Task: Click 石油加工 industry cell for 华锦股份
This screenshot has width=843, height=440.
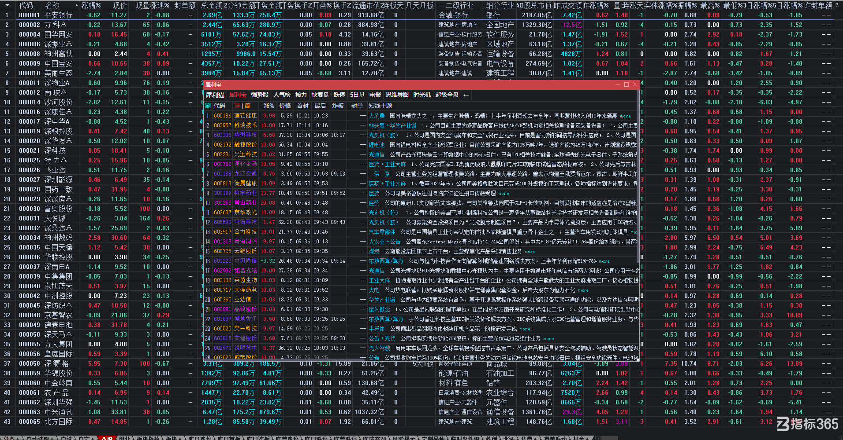Action: click(x=500, y=373)
